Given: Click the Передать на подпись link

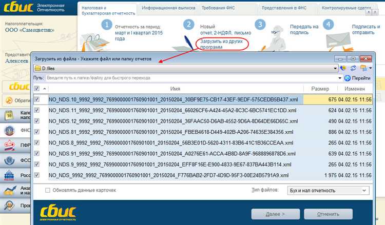Looking at the screenshot, I should pyautogui.click(x=304, y=29).
